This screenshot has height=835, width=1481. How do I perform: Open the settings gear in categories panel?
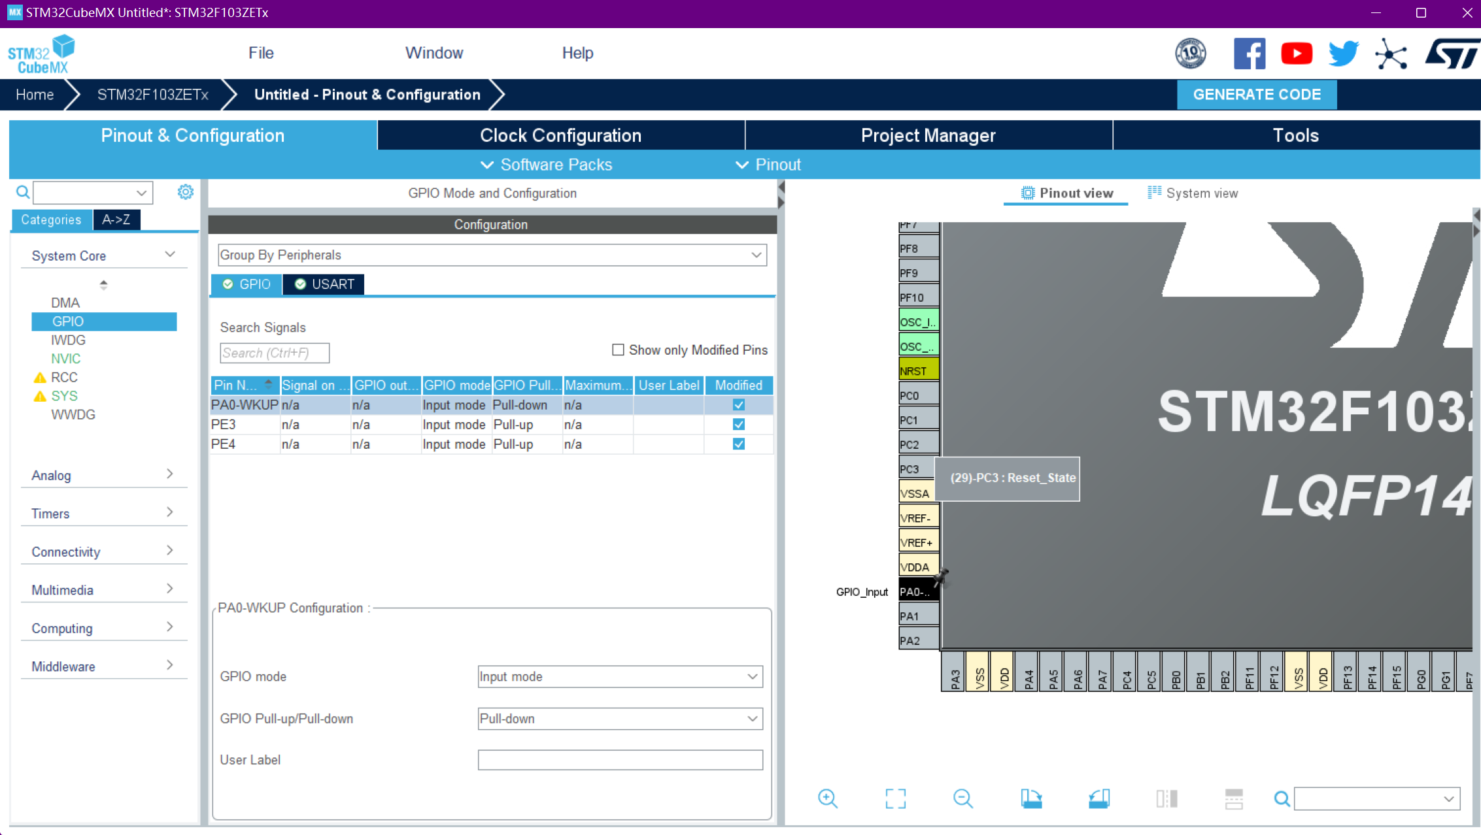click(186, 192)
